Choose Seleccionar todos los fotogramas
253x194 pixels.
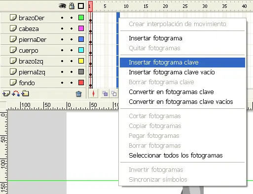[182, 156]
